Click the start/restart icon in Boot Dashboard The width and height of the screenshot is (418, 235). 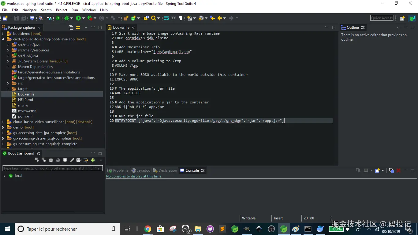[x=37, y=160]
